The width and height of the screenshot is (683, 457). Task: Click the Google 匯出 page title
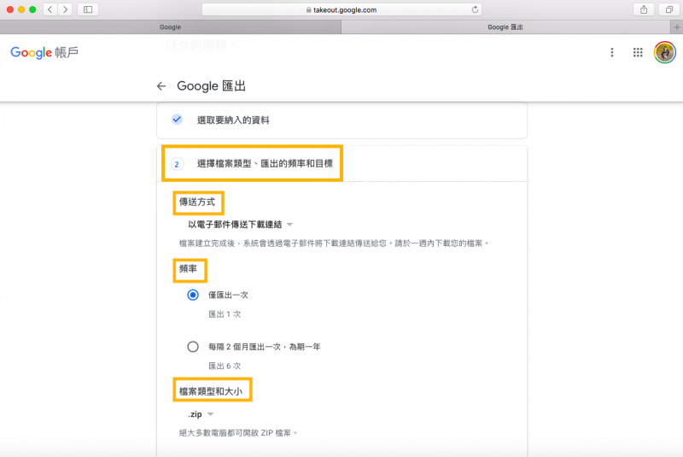[211, 85]
